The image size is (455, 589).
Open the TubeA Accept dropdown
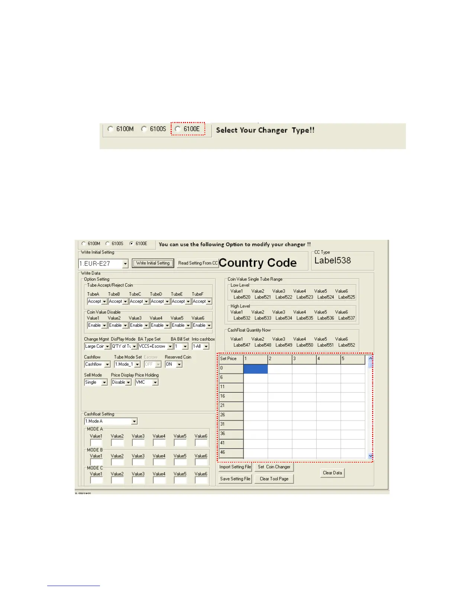[x=104, y=302]
